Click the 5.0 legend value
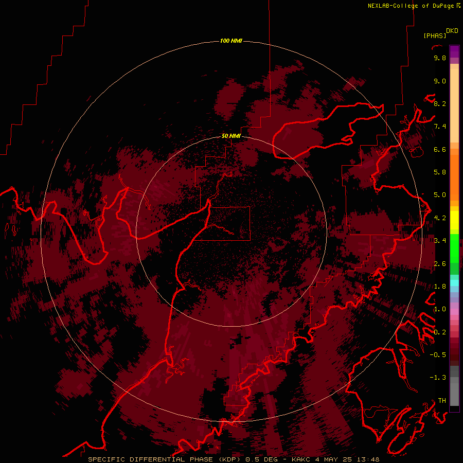This screenshot has width=463, height=463. (440, 195)
